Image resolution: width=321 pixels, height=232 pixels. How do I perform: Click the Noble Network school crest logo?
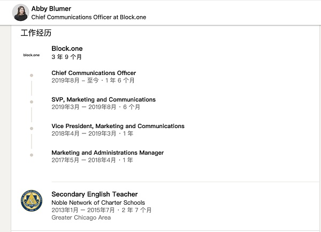(31, 200)
